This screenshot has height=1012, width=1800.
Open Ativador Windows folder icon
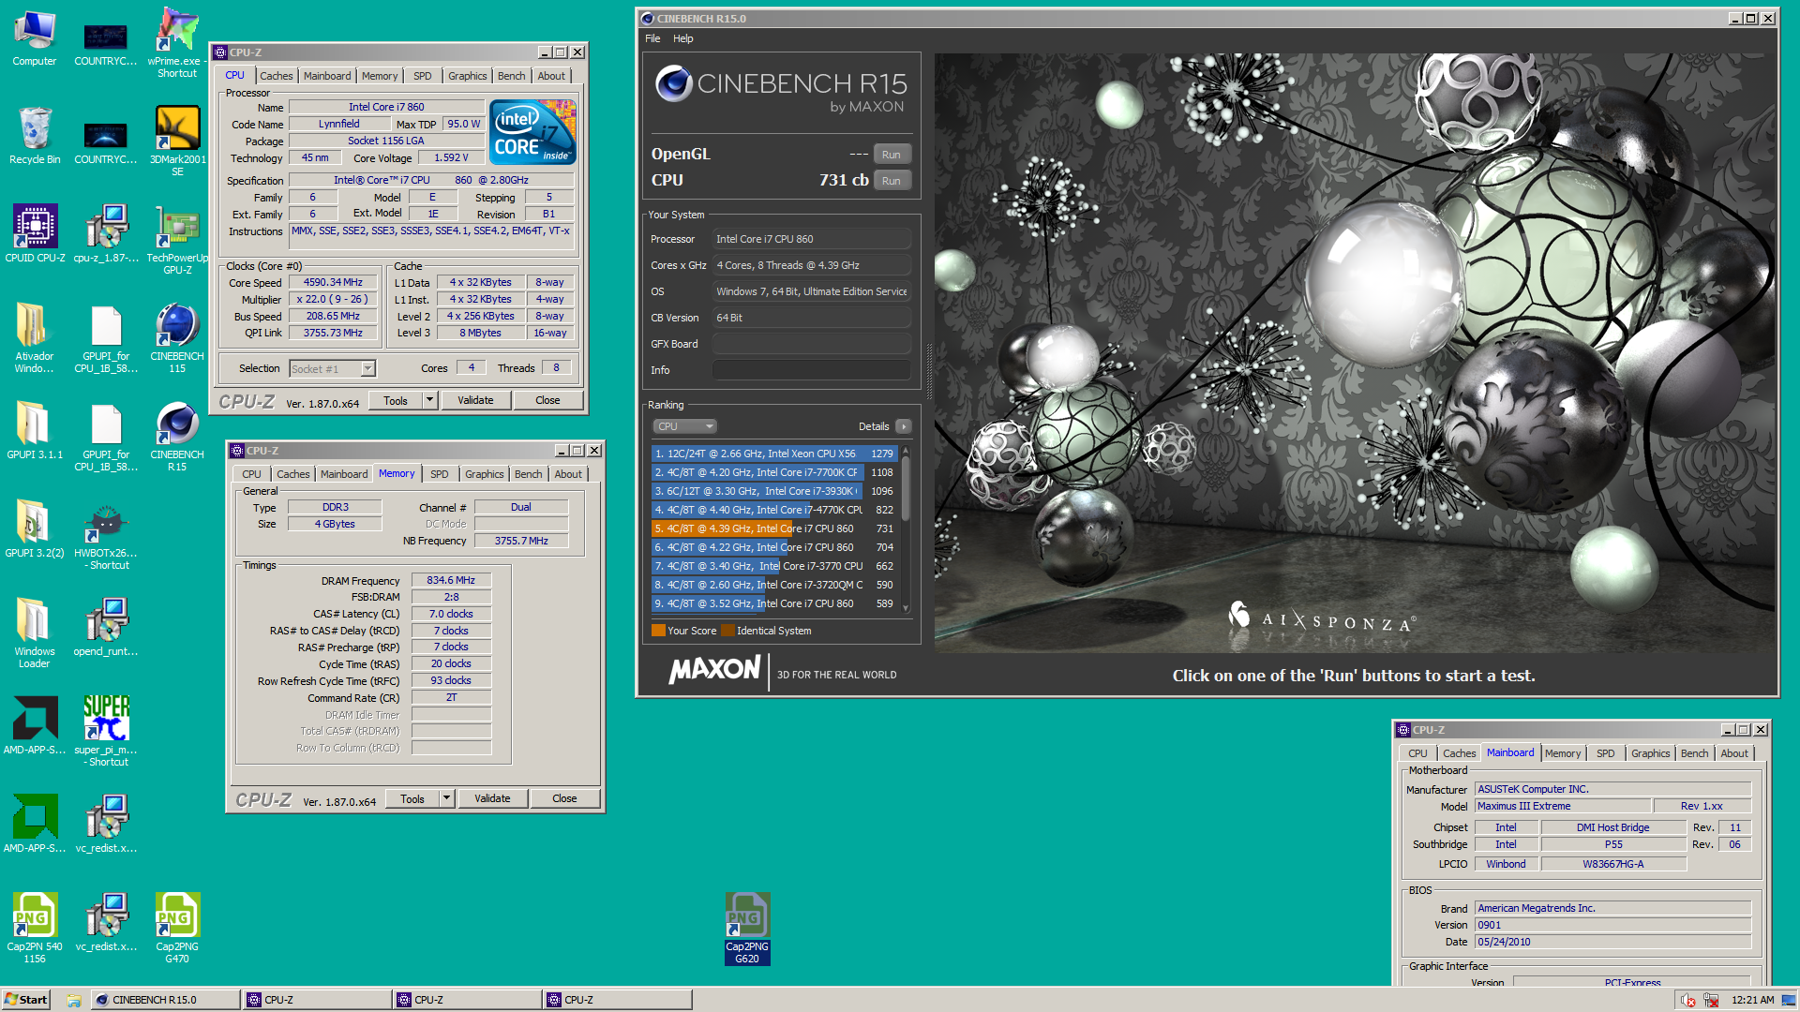tap(35, 337)
